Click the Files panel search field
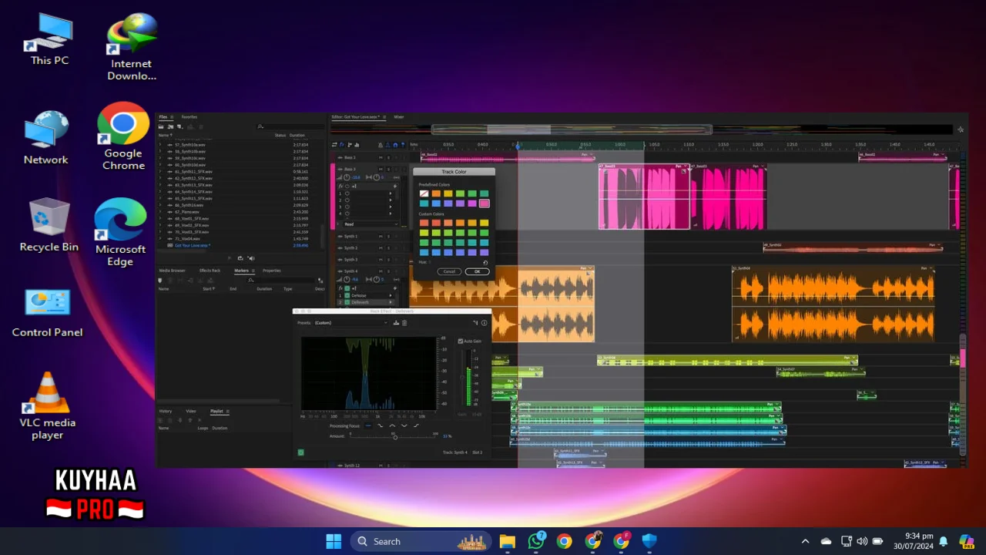This screenshot has width=986, height=555. tap(290, 126)
